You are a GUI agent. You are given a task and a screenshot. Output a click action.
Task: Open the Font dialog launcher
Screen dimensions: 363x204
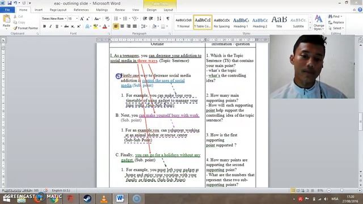(x=109, y=34)
